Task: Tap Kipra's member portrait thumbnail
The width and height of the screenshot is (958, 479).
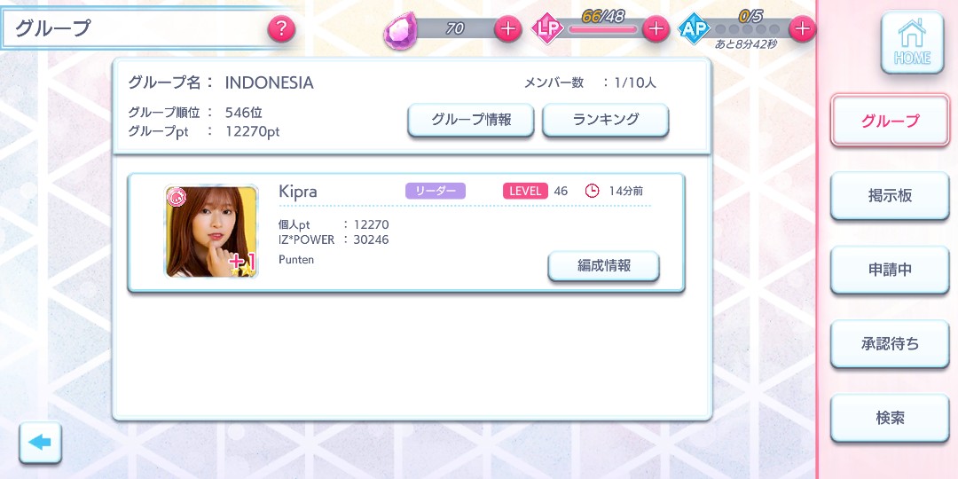Action: click(211, 232)
